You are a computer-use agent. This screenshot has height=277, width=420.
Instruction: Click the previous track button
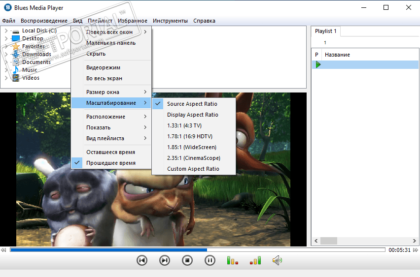141,260
